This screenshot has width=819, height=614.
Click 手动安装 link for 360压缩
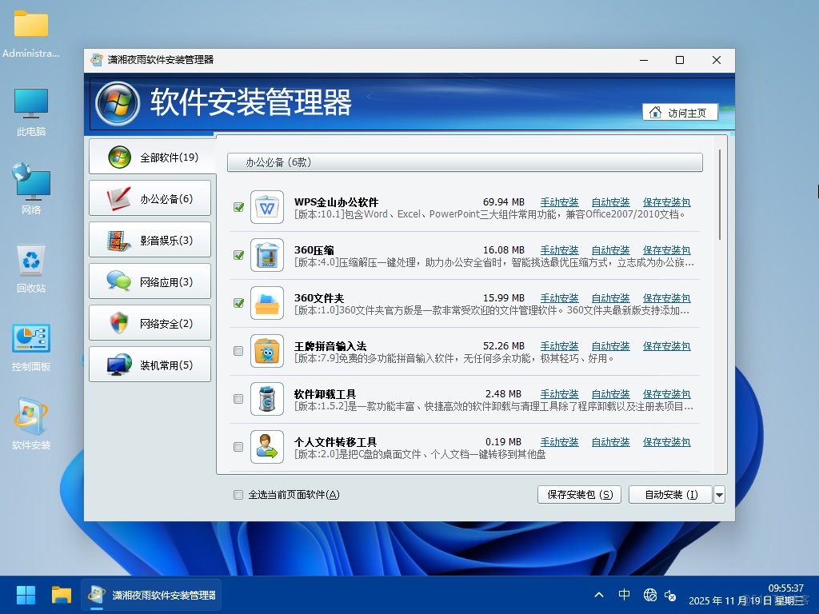pyautogui.click(x=559, y=249)
